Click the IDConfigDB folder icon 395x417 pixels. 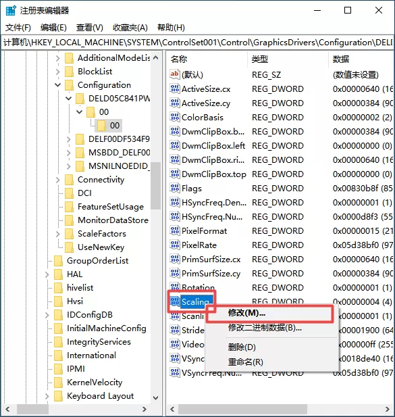tap(58, 315)
